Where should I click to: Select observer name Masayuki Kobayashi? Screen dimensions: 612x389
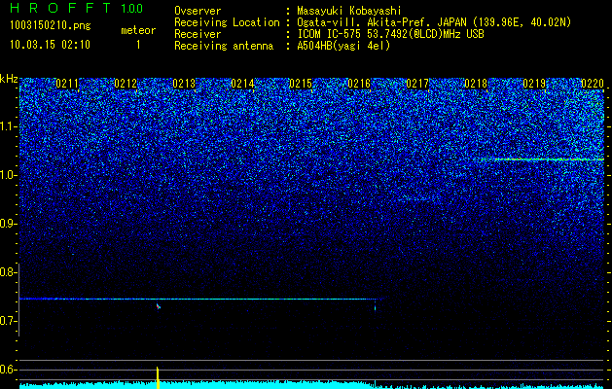pyautogui.click(x=349, y=11)
